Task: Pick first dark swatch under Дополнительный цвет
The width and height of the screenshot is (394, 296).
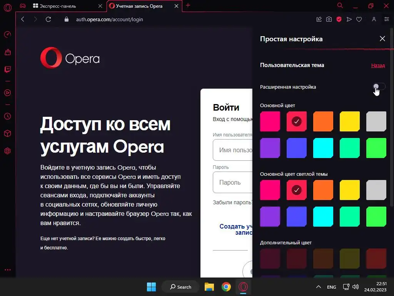Action: [270, 259]
